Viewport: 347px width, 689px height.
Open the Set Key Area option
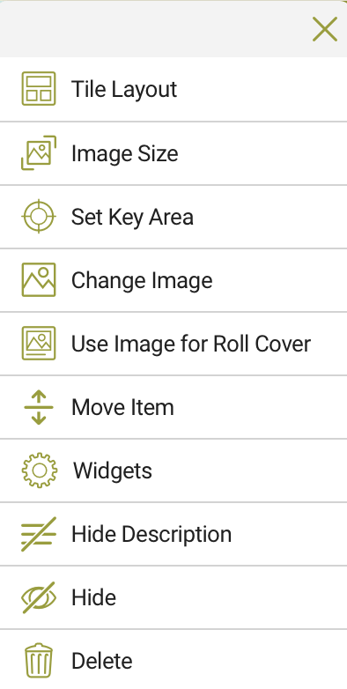coord(173,217)
